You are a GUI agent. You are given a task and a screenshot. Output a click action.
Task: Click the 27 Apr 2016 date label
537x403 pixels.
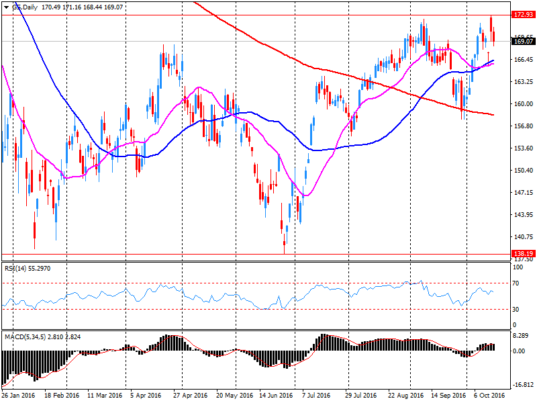[x=190, y=396]
